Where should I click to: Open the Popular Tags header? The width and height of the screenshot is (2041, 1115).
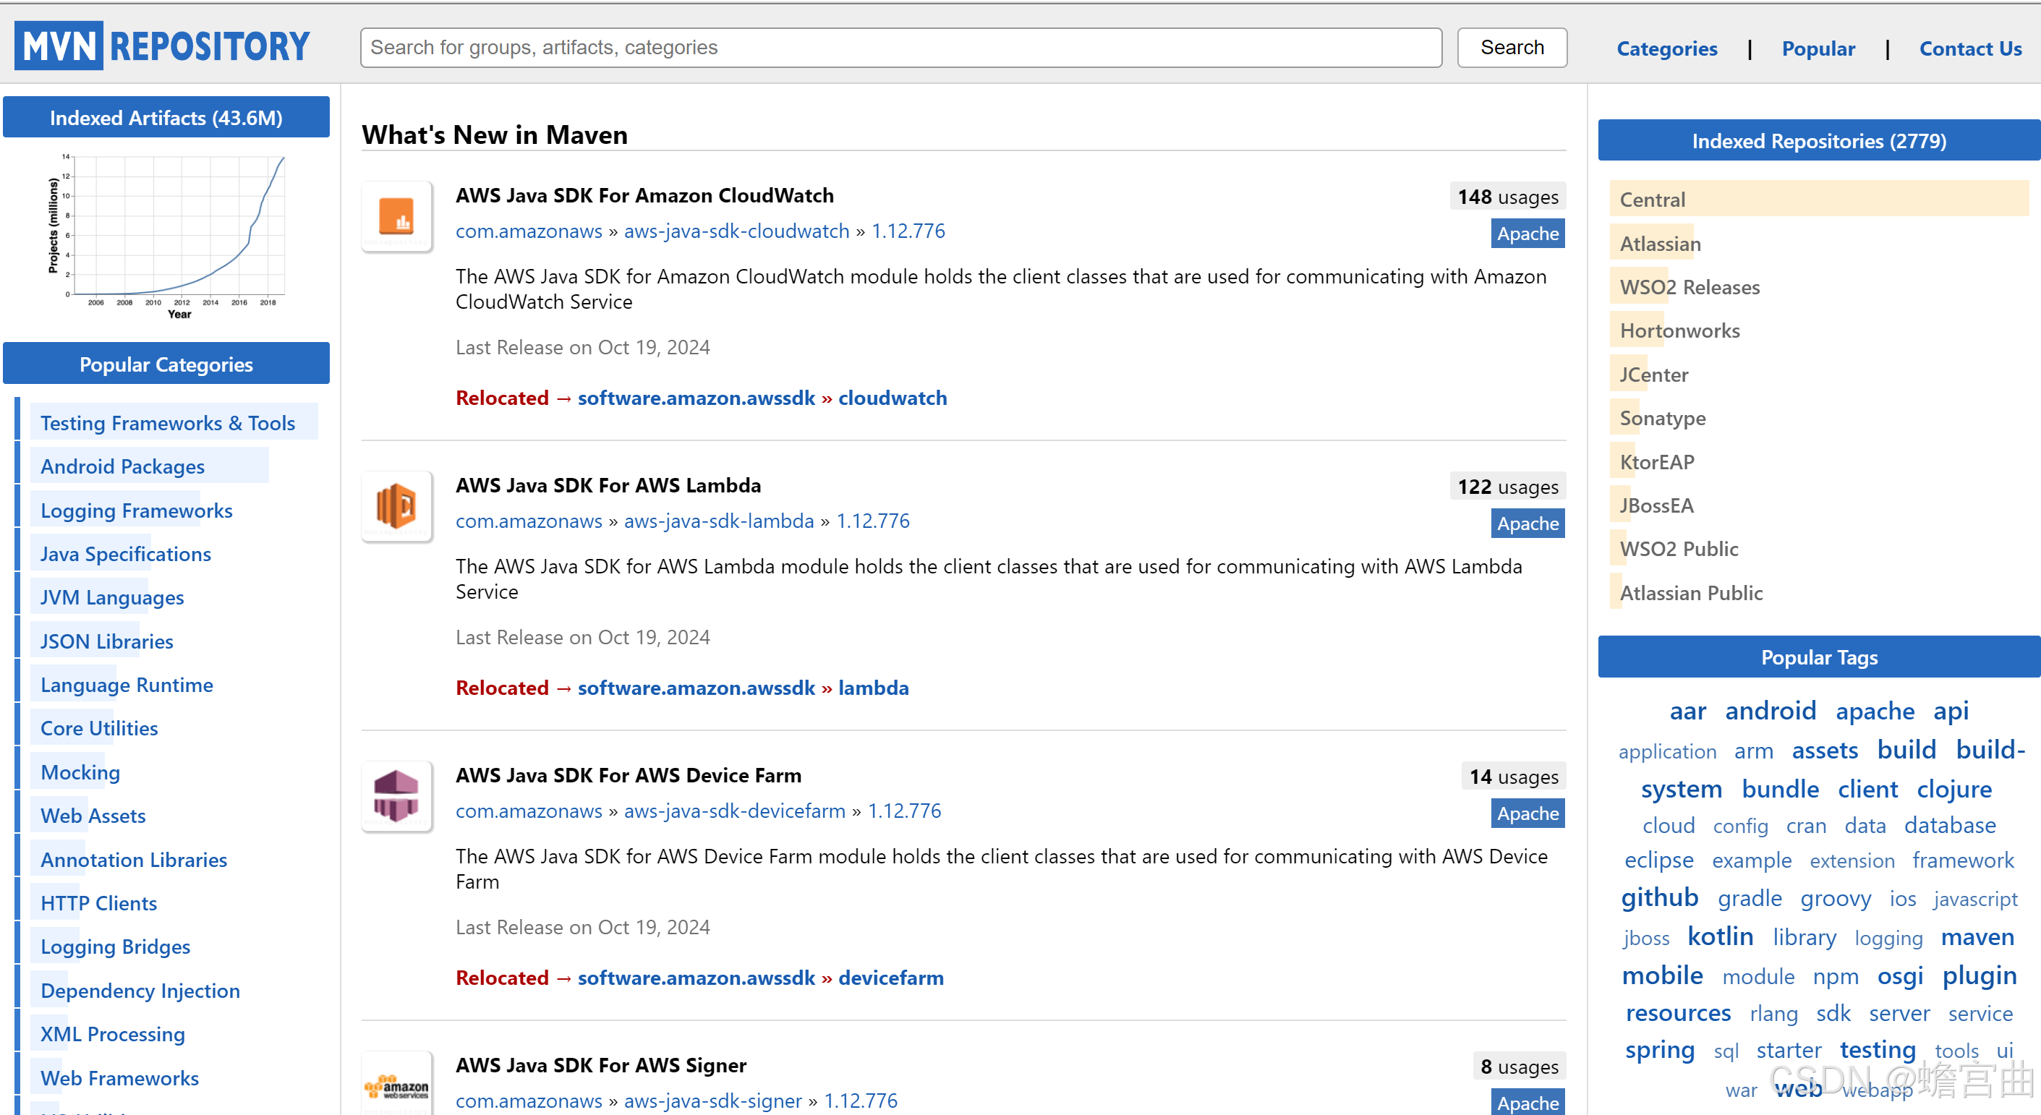click(x=1819, y=657)
